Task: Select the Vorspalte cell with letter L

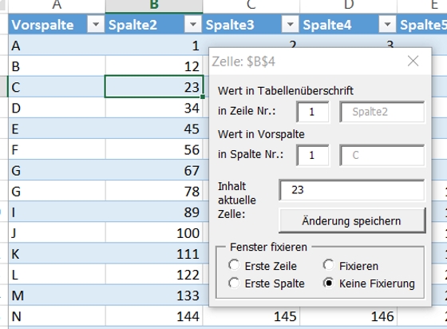Action: 57,274
